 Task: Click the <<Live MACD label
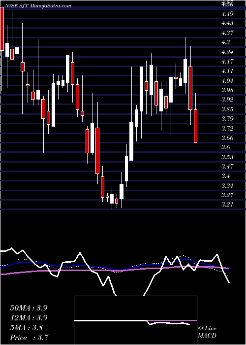[x=207, y=332]
